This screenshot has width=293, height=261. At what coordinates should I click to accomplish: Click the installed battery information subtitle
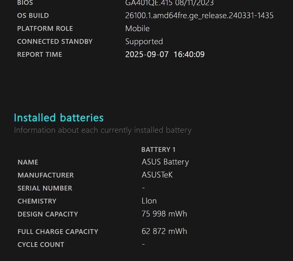tap(103, 130)
